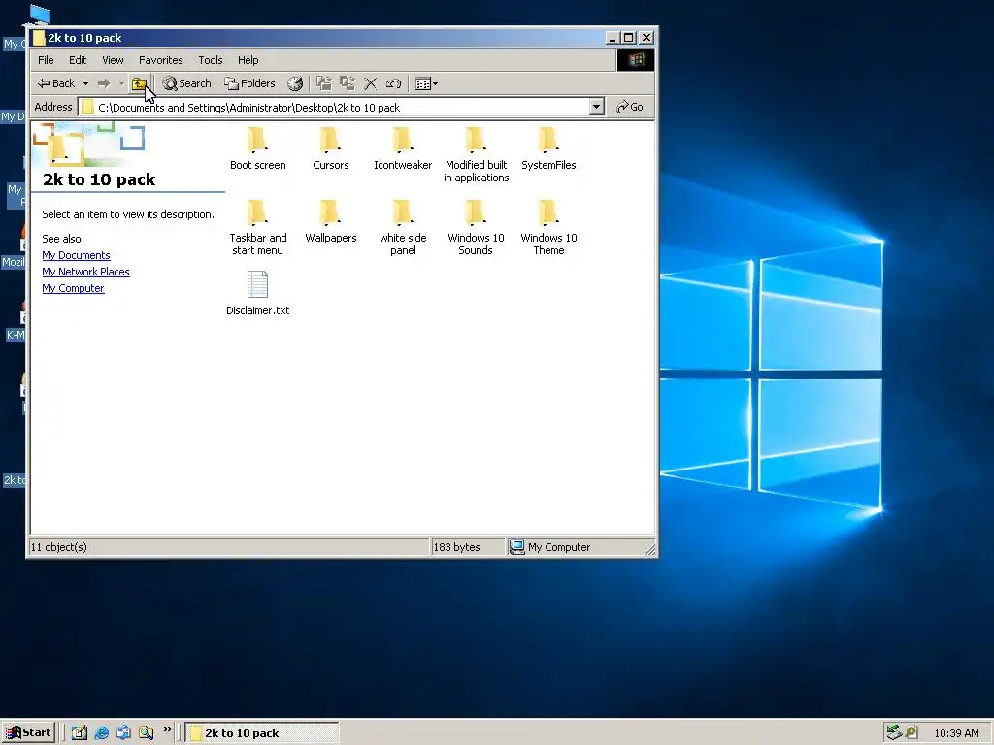This screenshot has height=745, width=994.
Task: Open the View menu
Action: click(113, 60)
